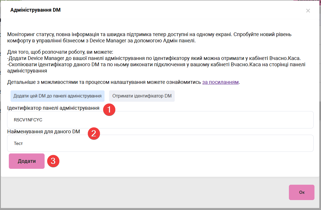321x210 pixels.
Task: Click the Найменування для даного DM label
Action: tap(44, 132)
